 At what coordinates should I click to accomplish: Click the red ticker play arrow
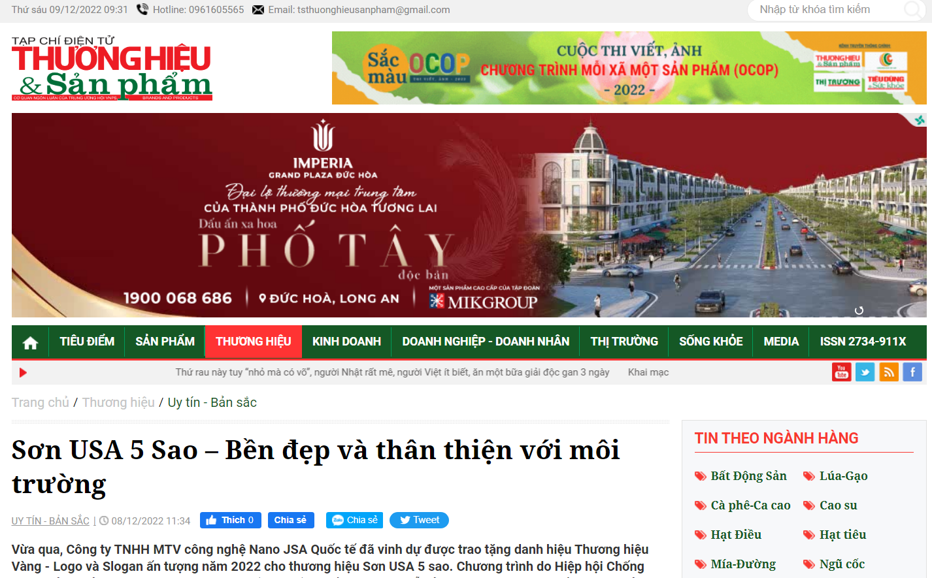coord(23,373)
